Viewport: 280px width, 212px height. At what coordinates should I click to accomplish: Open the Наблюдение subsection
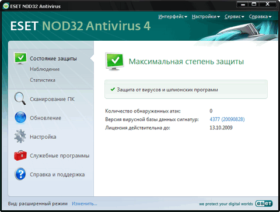(x=45, y=69)
